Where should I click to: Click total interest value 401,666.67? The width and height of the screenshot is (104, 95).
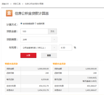click(x=92, y=86)
